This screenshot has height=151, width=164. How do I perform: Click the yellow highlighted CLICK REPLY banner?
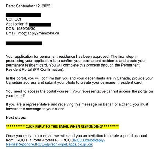pyautogui.click(x=62, y=127)
